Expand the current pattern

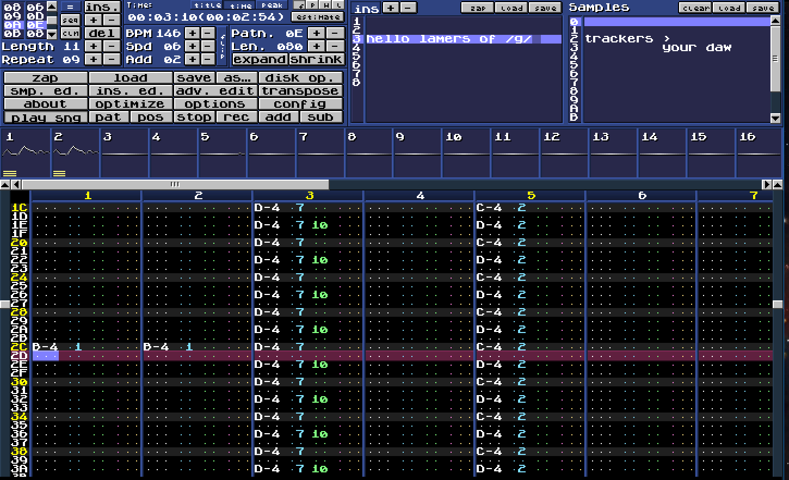pyautogui.click(x=260, y=59)
